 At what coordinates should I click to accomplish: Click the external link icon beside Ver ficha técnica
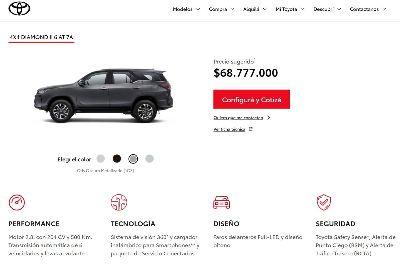tap(251, 129)
